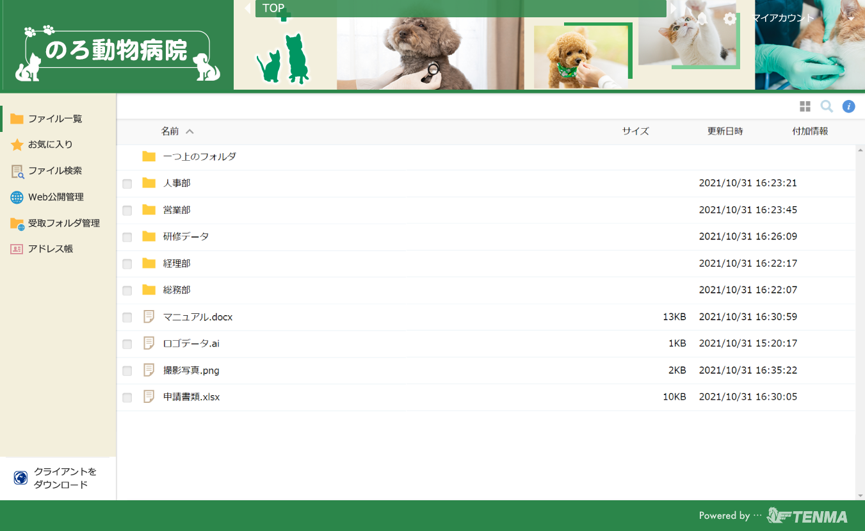Screen dimensions: 865x531
Task: Click the 研修データ folder icon
Action: (149, 236)
